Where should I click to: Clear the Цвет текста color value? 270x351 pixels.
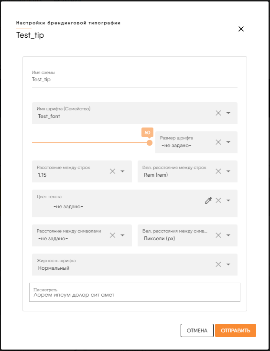coord(218,201)
